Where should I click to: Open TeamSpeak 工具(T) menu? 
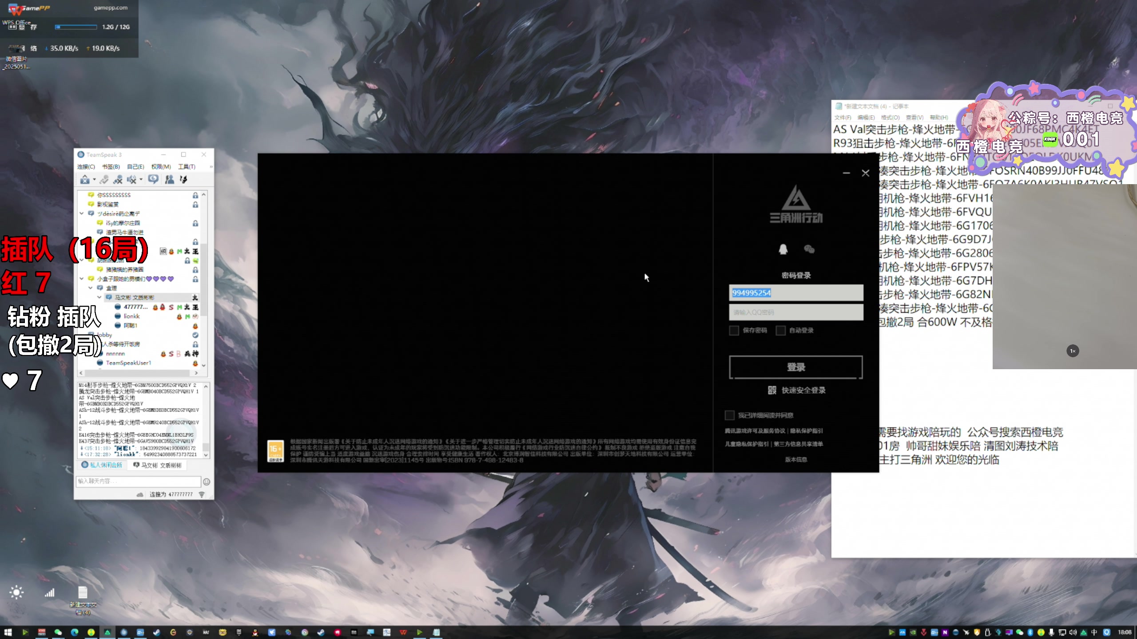(187, 167)
